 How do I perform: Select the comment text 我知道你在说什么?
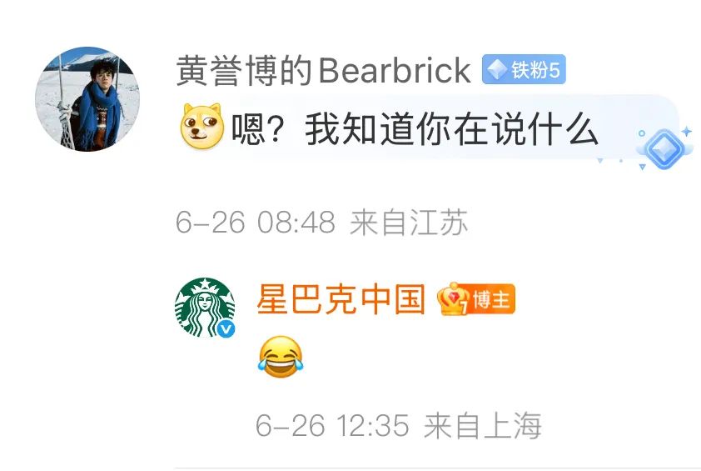click(x=451, y=129)
